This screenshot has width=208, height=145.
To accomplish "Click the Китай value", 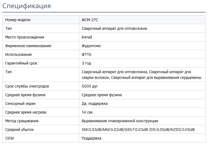I will coord(87,37).
